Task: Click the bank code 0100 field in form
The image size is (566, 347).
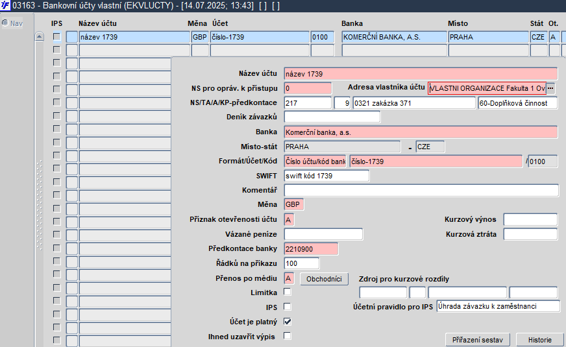Action: [x=543, y=162]
